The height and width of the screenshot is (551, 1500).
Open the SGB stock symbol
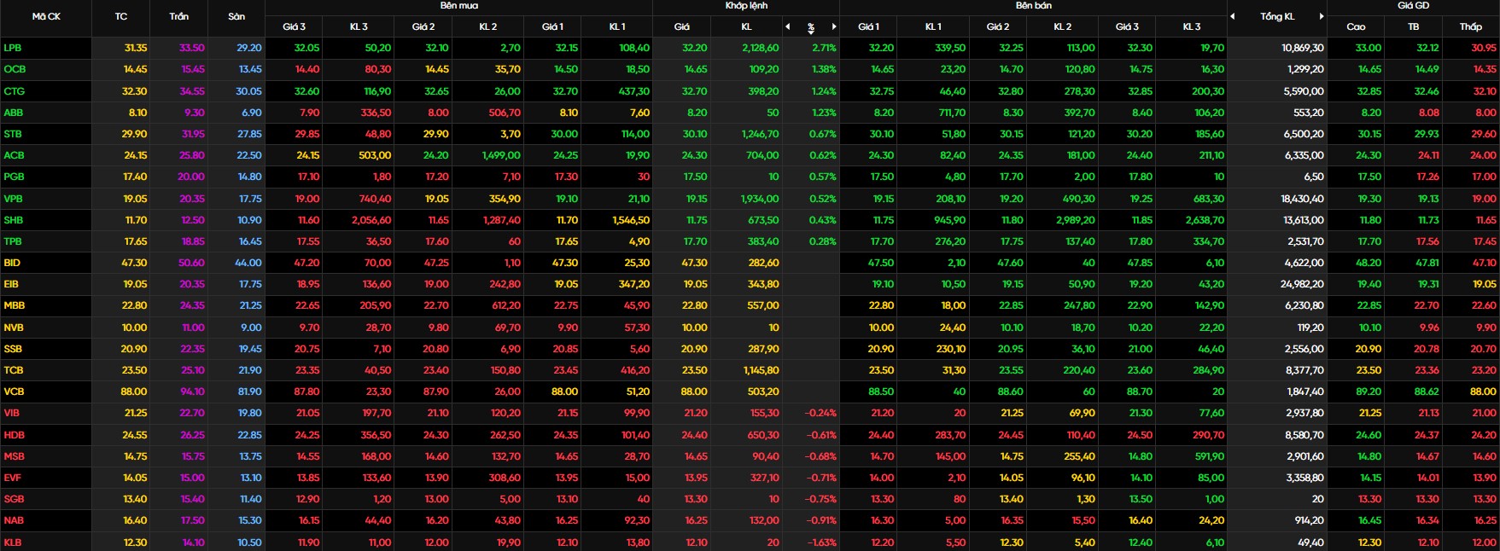click(14, 499)
